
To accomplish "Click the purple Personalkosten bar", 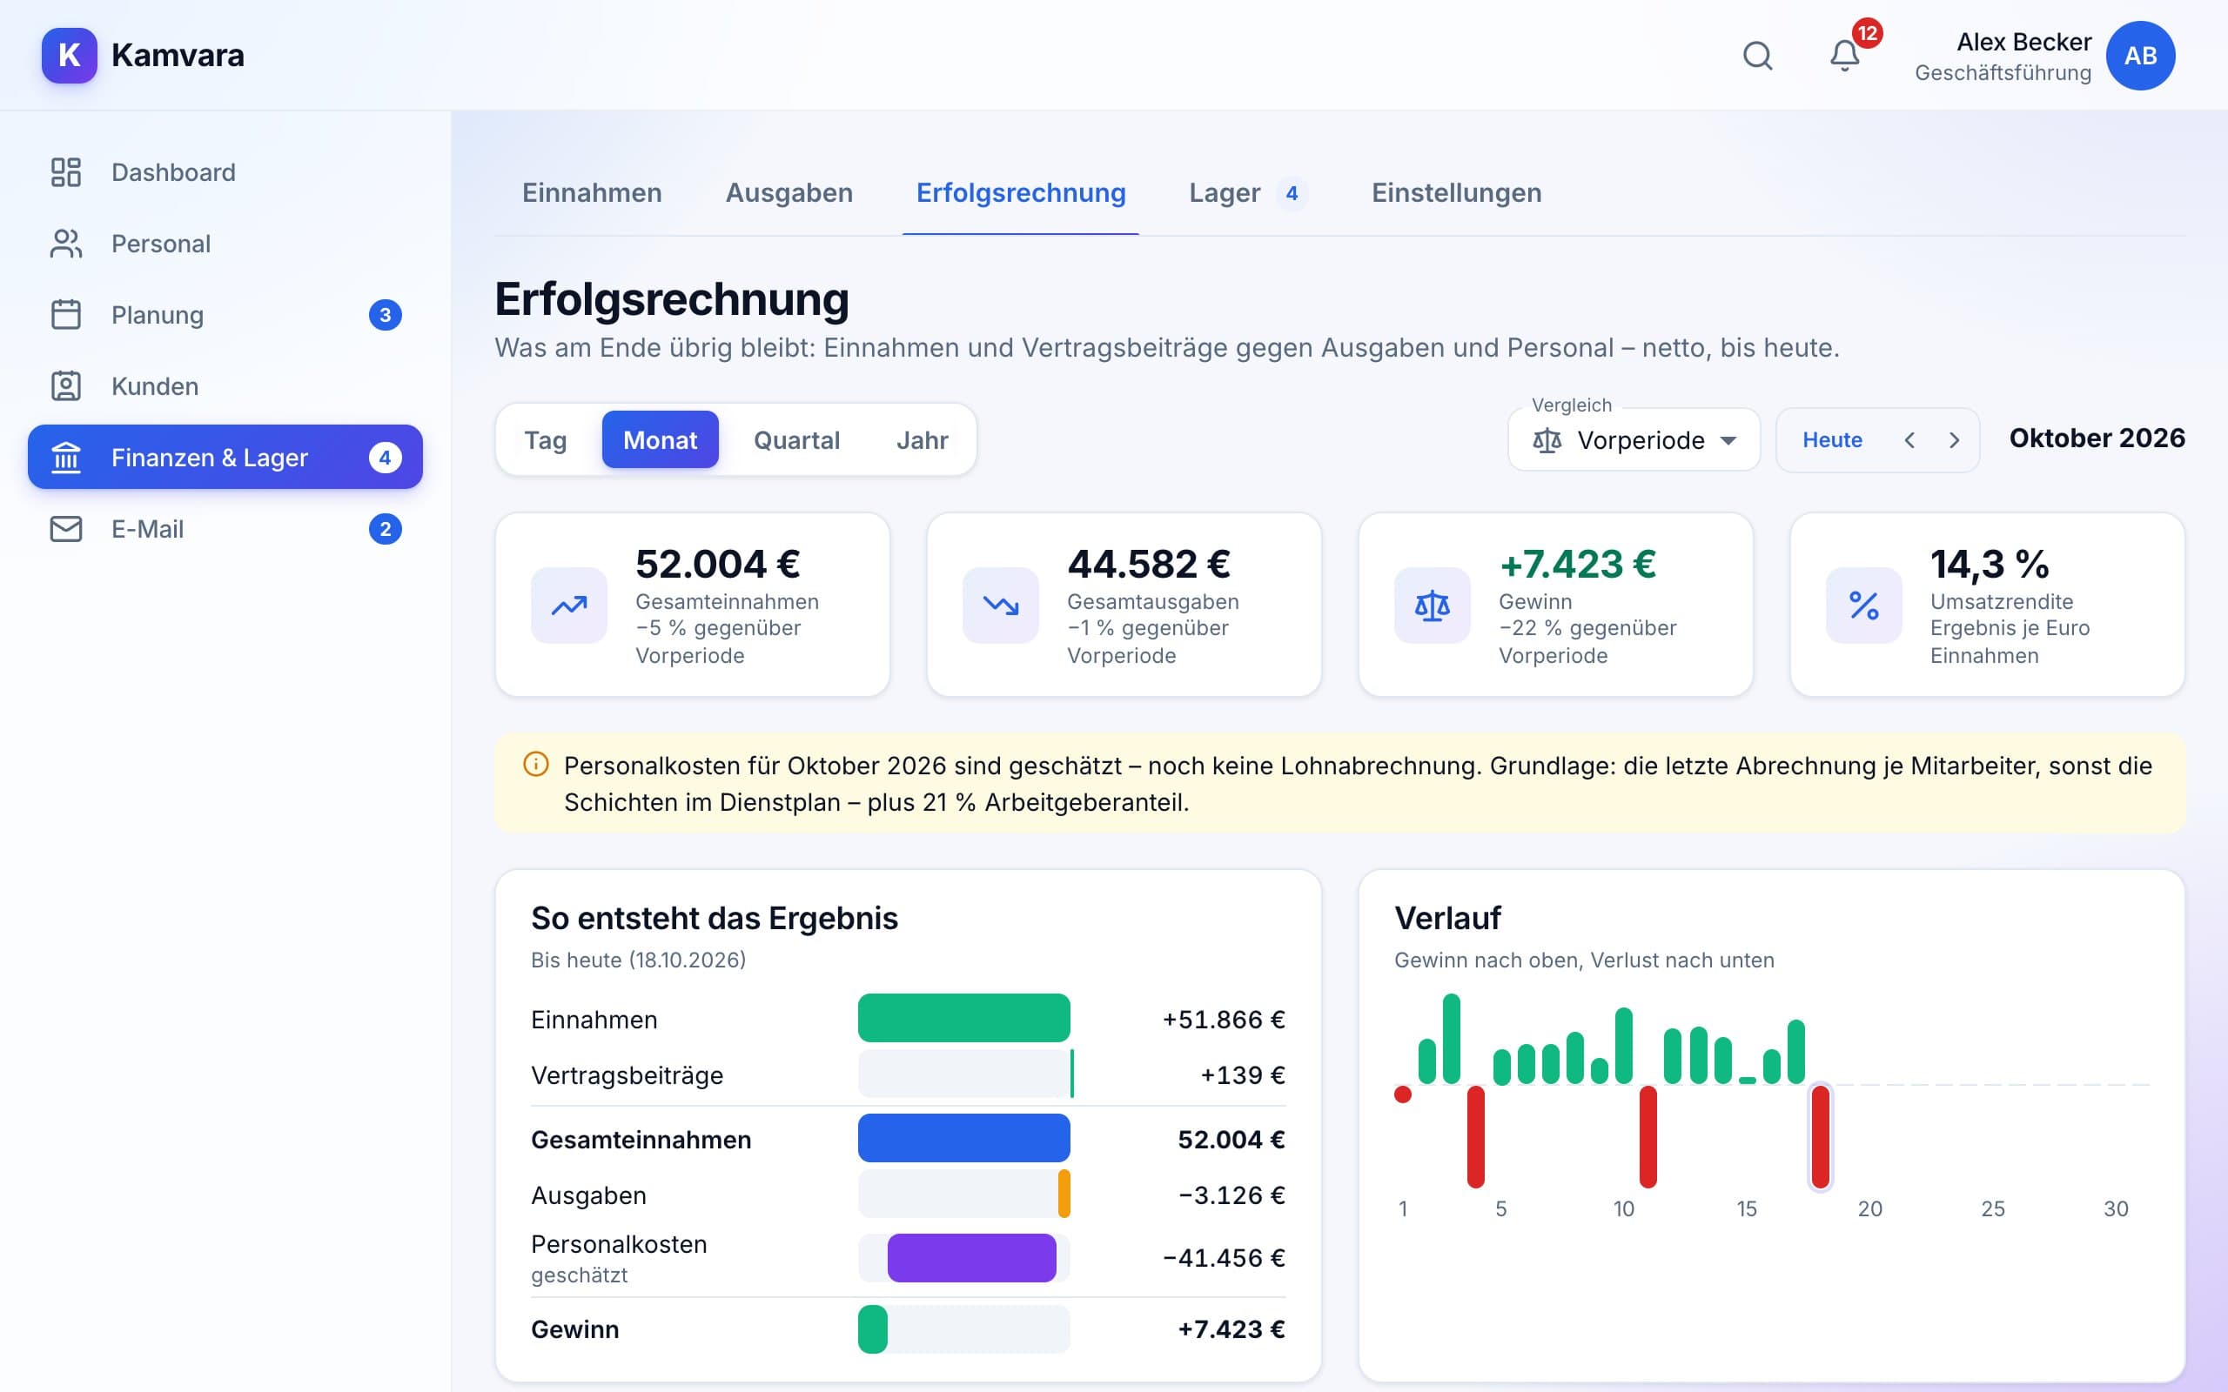I will pos(971,1258).
